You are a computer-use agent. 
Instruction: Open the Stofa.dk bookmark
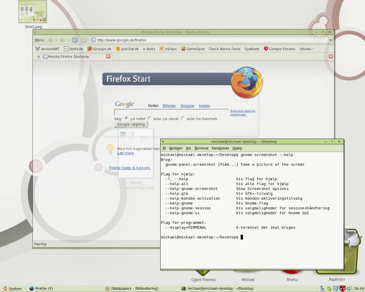(x=73, y=49)
